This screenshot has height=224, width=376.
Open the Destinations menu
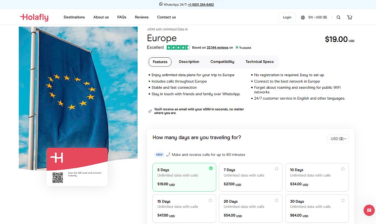click(74, 17)
